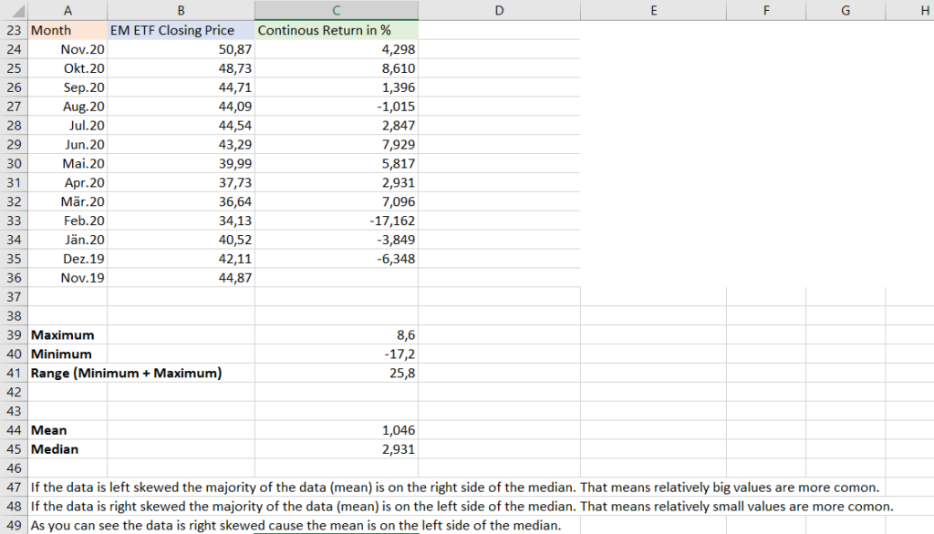The height and width of the screenshot is (534, 934).
Task: Select column D header
Action: 499,10
